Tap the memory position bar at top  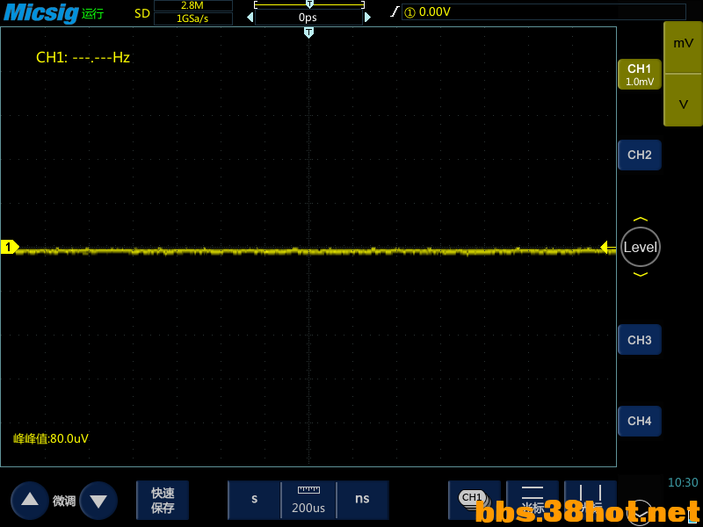click(x=309, y=5)
